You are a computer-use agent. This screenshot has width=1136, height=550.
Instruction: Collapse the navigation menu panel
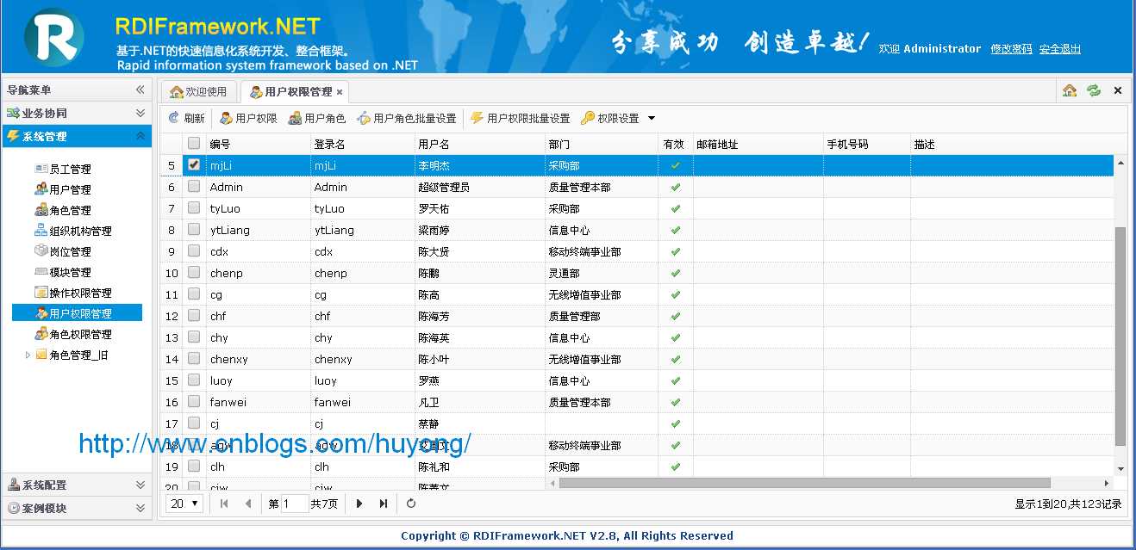point(140,90)
